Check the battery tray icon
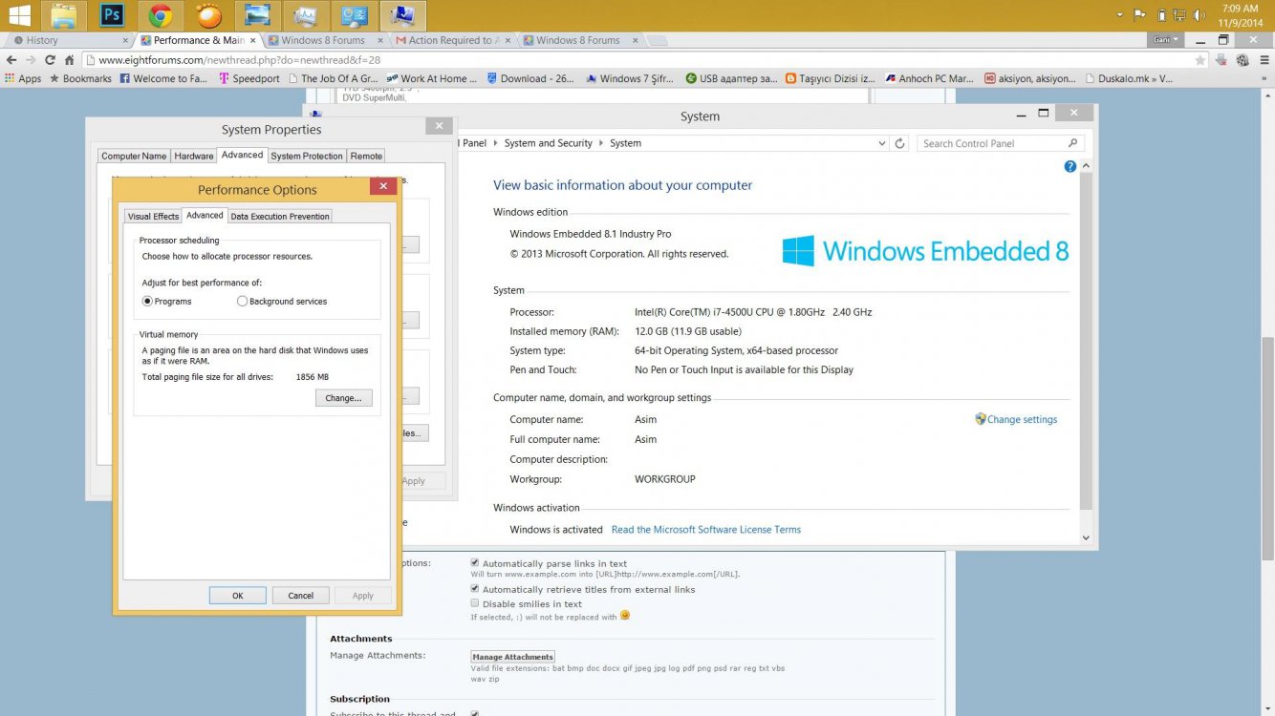The image size is (1275, 716). [x=1161, y=15]
